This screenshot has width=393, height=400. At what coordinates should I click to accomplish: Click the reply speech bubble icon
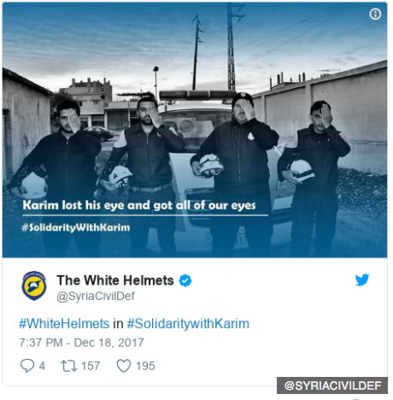coord(27,366)
